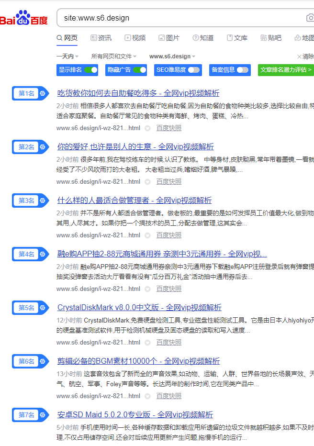Open the 图片 tab
This screenshot has height=446, width=314.
click(x=169, y=38)
